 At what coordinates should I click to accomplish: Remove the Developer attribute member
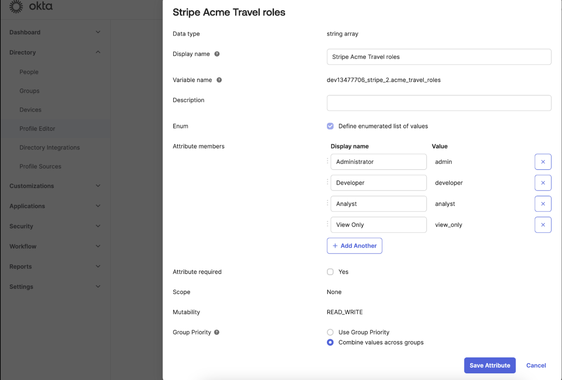click(543, 183)
